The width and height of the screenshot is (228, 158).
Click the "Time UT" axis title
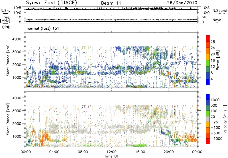[x=111, y=156]
